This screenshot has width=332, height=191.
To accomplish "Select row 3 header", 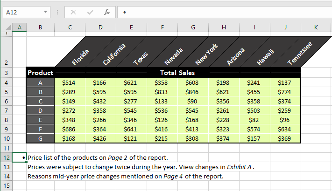I will tap(6, 73).
